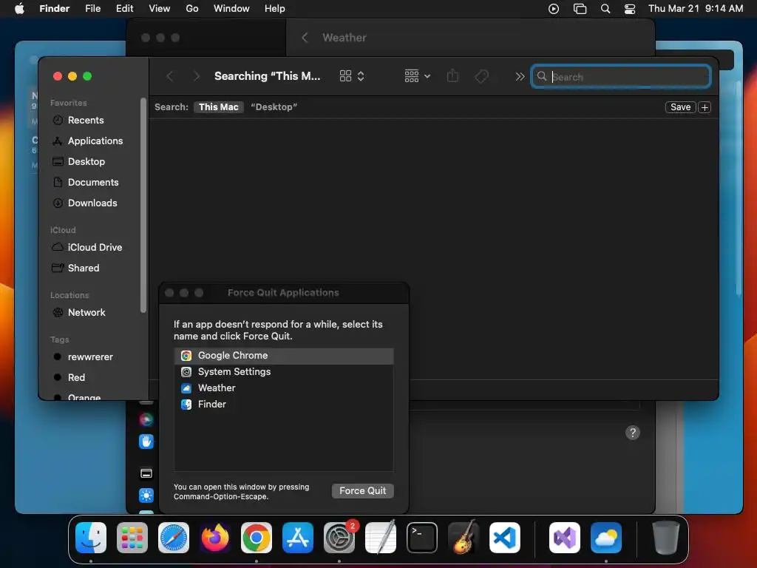Image resolution: width=757 pixels, height=568 pixels.
Task: Click the Finder menu in menu bar
Action: tap(55, 9)
